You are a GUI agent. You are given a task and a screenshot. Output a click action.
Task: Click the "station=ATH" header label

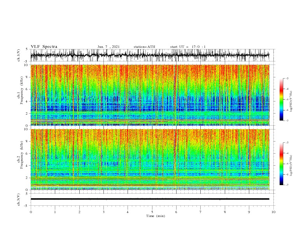click(144, 47)
